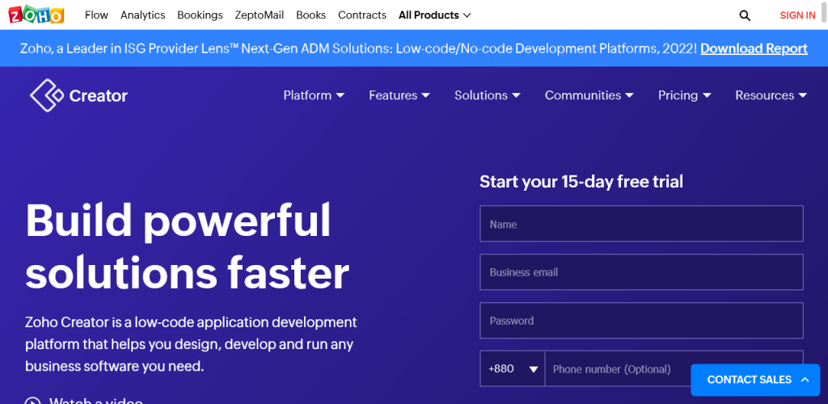Open the +880 country code dropdown
Image resolution: width=828 pixels, height=404 pixels.
(512, 368)
